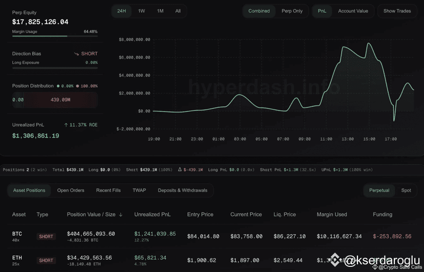Open the Recent Fills tab
The width and height of the screenshot is (424, 272).
pos(108,190)
